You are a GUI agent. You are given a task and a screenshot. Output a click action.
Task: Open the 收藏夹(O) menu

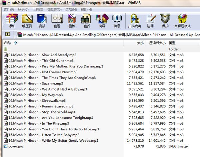[x=54, y=9]
